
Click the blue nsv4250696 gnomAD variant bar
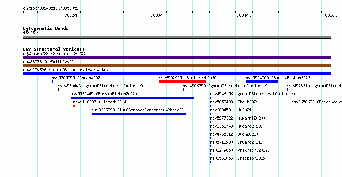[177, 74]
